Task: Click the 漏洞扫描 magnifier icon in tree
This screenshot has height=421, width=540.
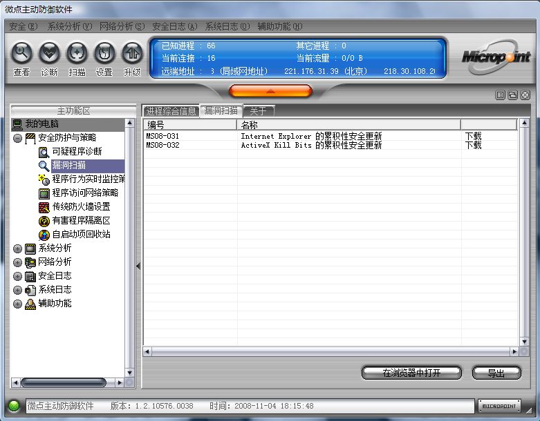Action: pos(44,166)
